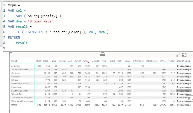The width and height of the screenshot is (193, 113).
Task: Place cursor on SUM ( Sales[Quantity] ) line
Action: click(x=39, y=16)
